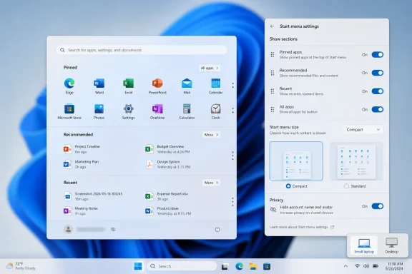
Task: Open Project Timeline recommended file
Action: (x=82, y=149)
